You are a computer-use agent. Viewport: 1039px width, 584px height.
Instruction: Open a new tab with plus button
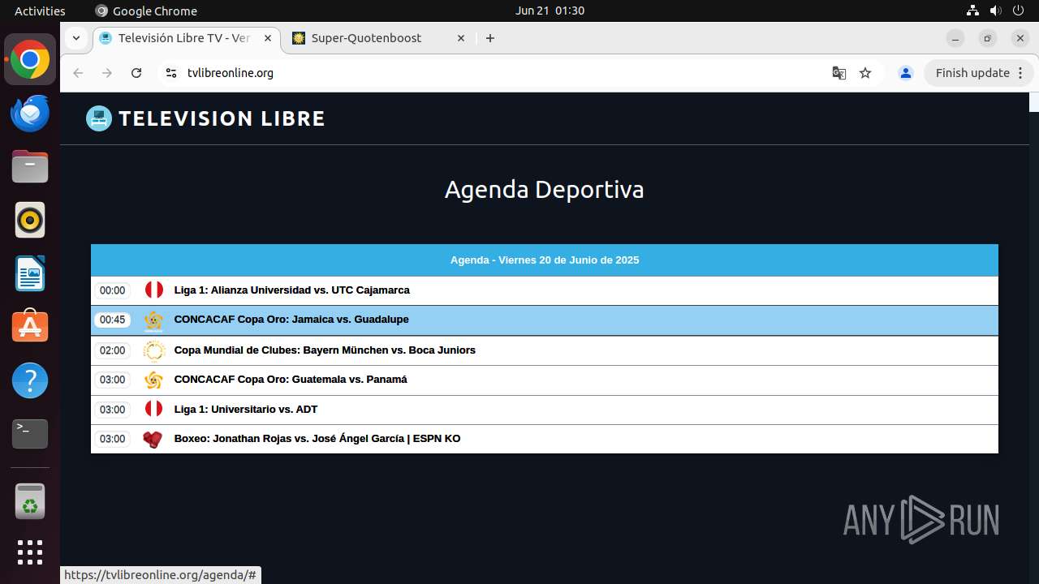point(490,38)
